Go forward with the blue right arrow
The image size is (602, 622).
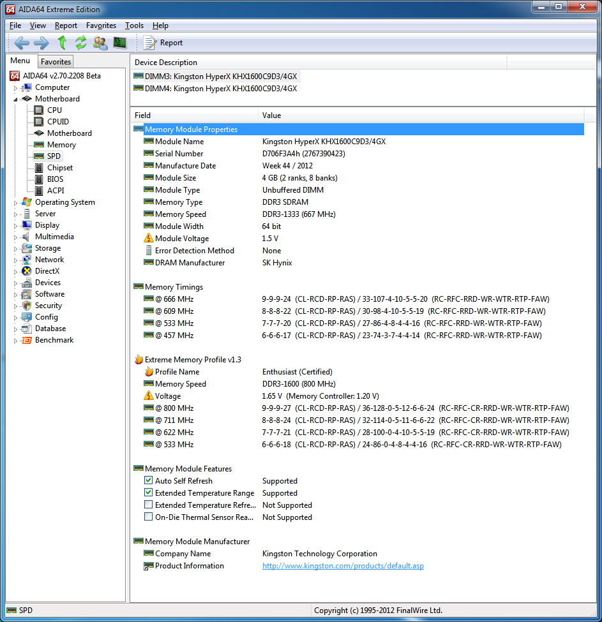(41, 43)
